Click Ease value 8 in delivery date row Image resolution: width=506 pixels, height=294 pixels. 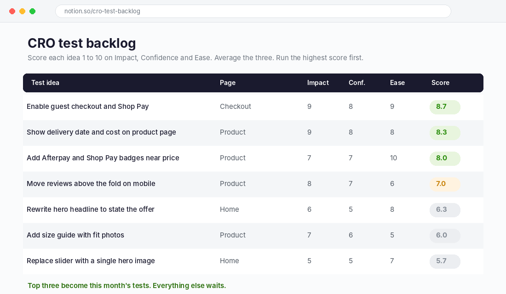pyautogui.click(x=392, y=132)
